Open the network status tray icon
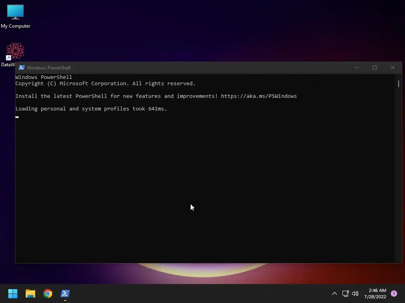Image resolution: width=405 pixels, height=303 pixels. click(x=345, y=294)
